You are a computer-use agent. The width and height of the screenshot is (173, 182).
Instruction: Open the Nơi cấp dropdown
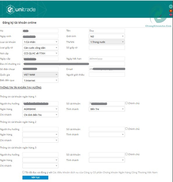[x=40, y=53]
